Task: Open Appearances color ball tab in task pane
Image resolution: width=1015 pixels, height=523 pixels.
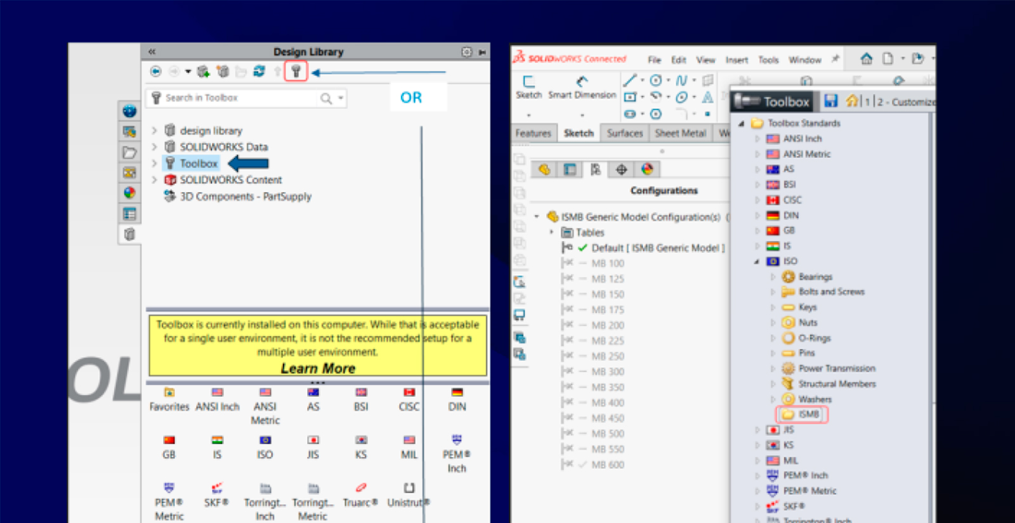Action: tap(129, 193)
